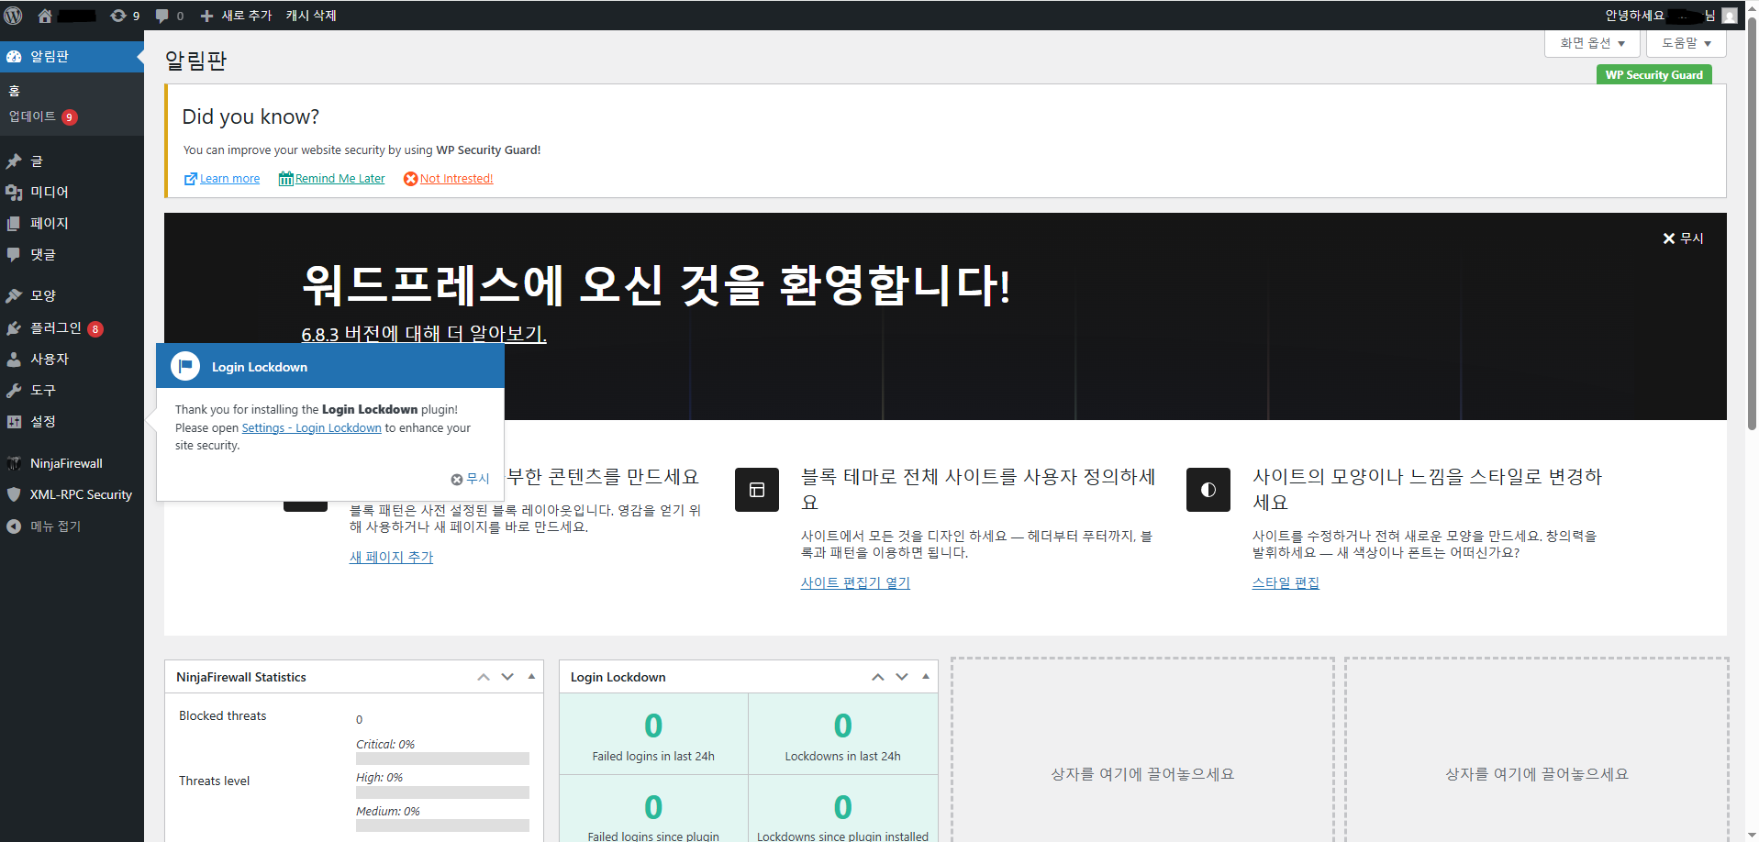This screenshot has height=842, width=1759.
Task: Click 알림판 page heading
Action: 195,61
